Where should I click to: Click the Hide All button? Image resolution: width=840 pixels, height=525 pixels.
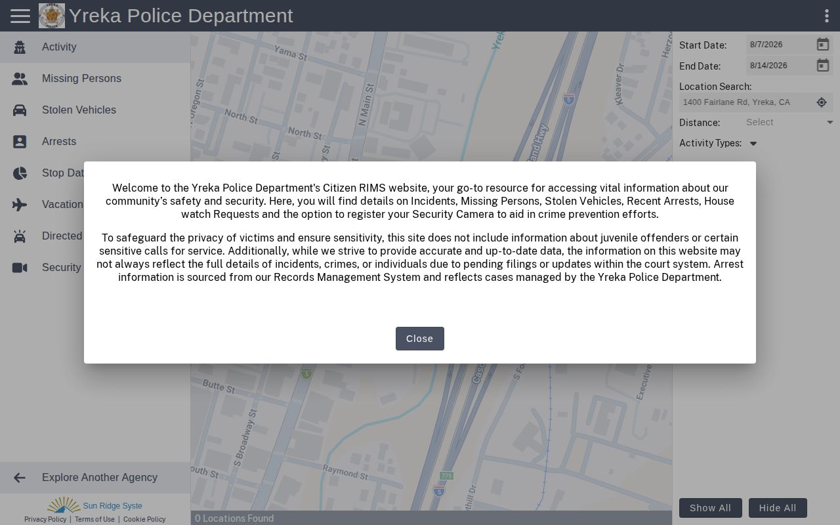pos(778,508)
